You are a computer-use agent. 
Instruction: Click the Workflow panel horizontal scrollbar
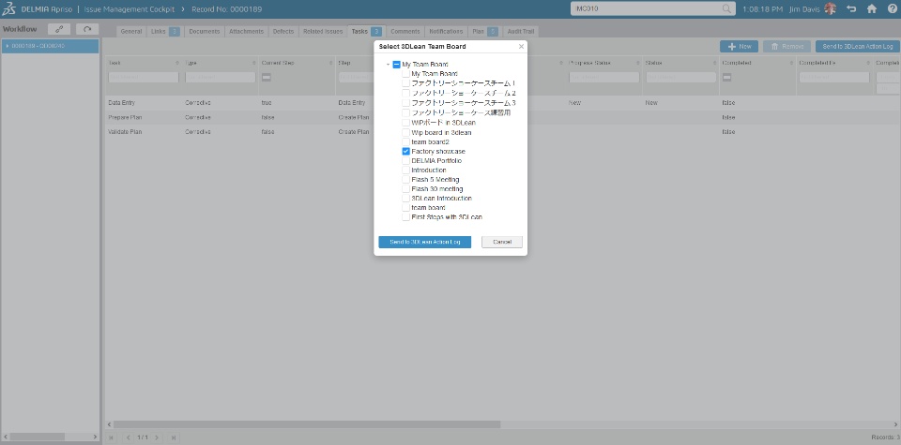pos(38,437)
